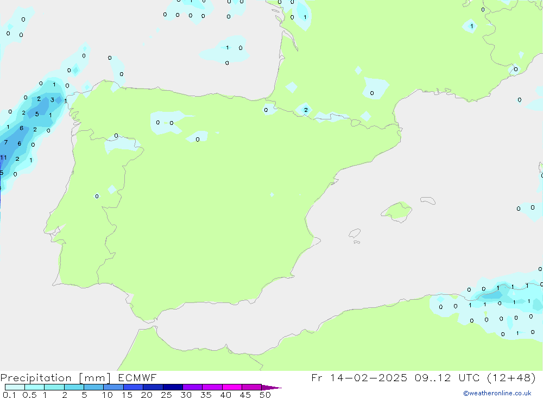Click the 20–25 mm legend swatch
The height and width of the screenshot is (398, 543).
(153, 387)
